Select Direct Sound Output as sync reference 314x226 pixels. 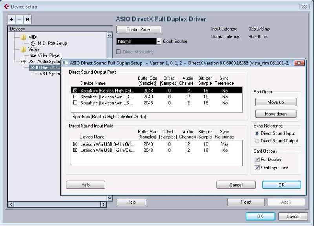pos(257,141)
